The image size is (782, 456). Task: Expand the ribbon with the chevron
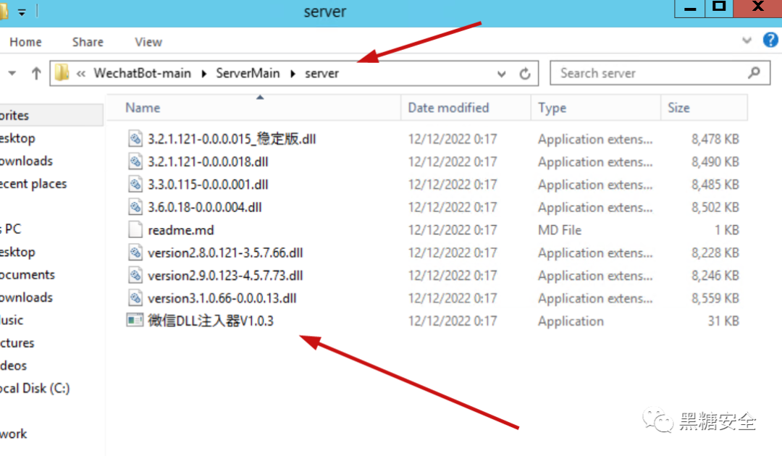pos(747,41)
